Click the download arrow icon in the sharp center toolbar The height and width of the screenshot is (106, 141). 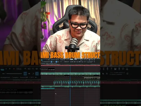tap(94, 60)
